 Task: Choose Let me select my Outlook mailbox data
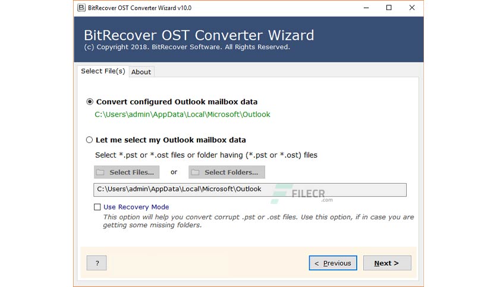point(89,140)
